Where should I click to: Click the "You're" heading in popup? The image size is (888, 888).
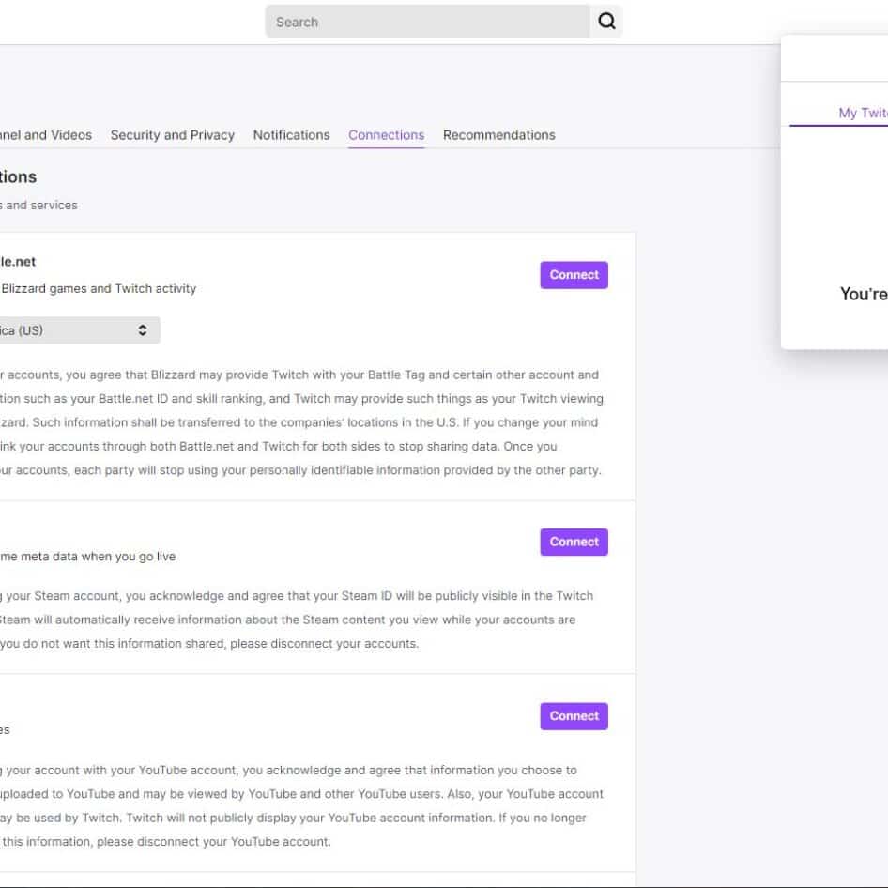(864, 294)
